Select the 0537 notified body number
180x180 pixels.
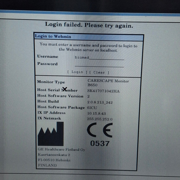tap(100, 143)
